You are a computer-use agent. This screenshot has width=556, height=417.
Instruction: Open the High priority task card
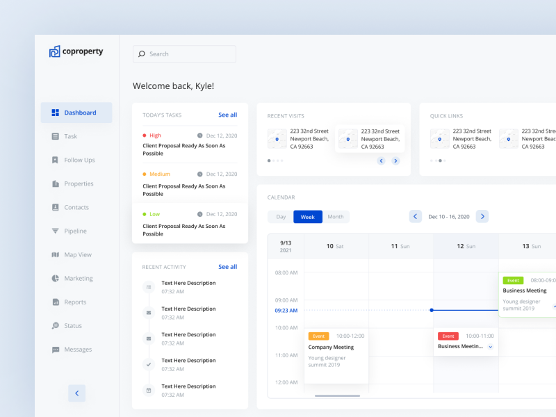point(190,145)
